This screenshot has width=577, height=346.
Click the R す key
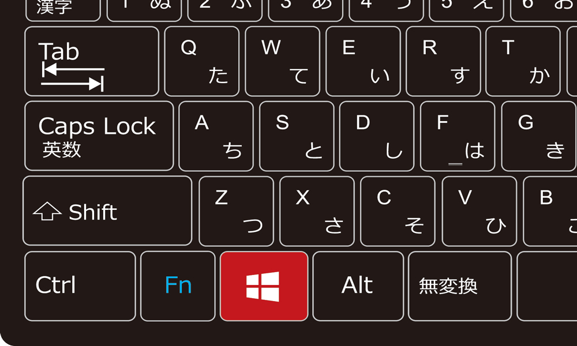coord(443,61)
